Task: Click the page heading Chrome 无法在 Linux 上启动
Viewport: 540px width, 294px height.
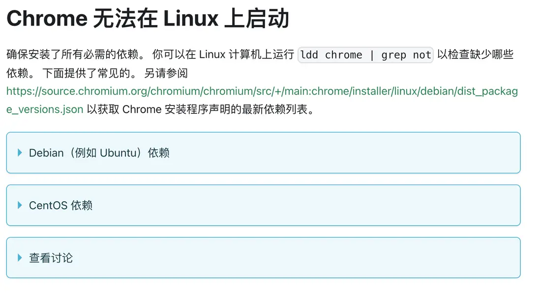Action: (x=148, y=20)
